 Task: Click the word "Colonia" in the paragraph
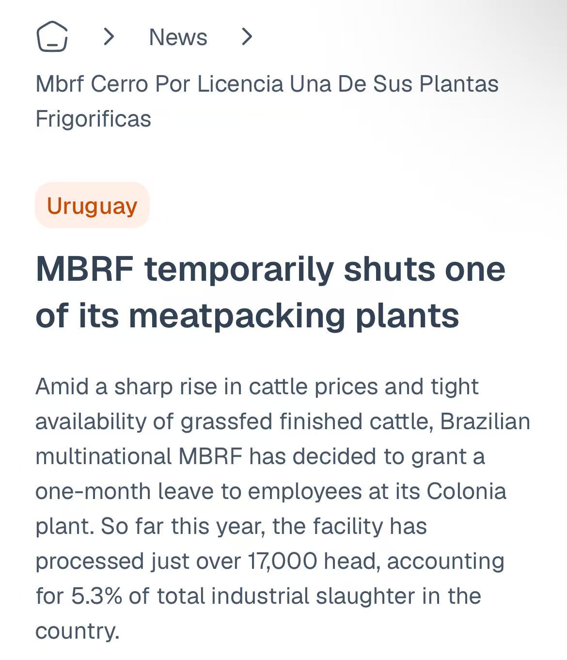pyautogui.click(x=466, y=492)
